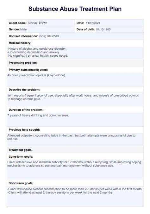Screen dimensions: 150x214
Task: Click the Contact information phone number field
Action: click(x=91, y=36)
